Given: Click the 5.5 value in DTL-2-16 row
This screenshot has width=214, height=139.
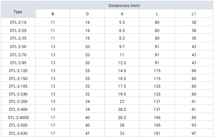Looking at the screenshot, I should pyautogui.click(x=122, y=22).
